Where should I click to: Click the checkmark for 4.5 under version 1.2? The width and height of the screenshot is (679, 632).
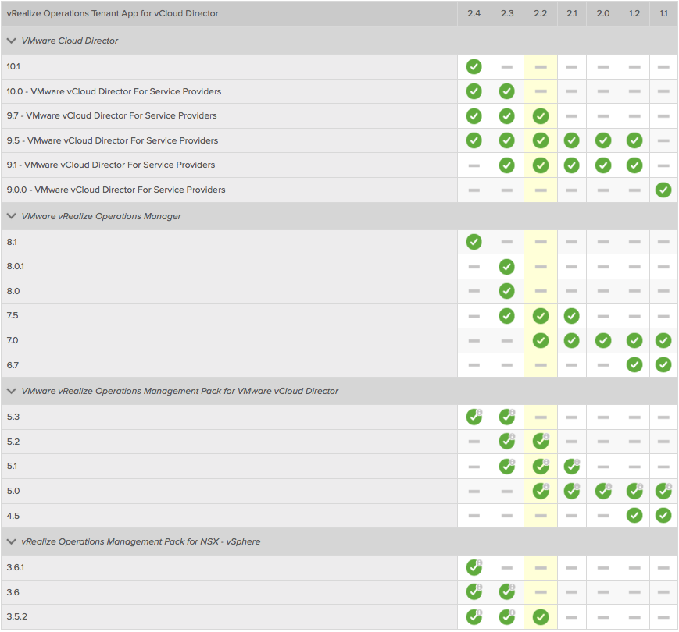(x=634, y=515)
